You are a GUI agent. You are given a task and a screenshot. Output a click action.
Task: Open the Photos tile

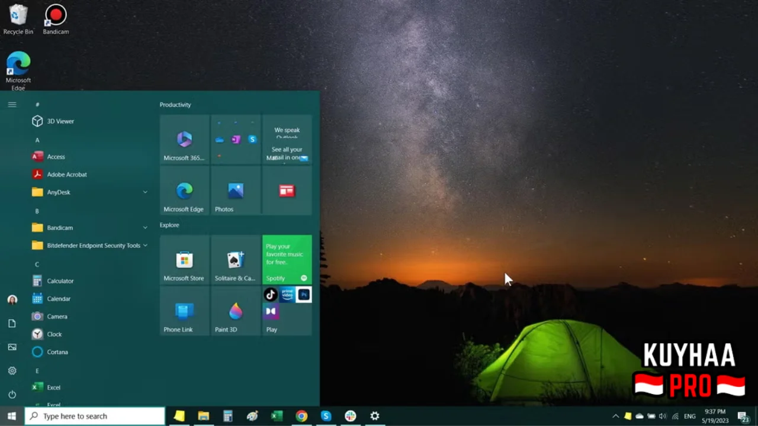(x=236, y=191)
